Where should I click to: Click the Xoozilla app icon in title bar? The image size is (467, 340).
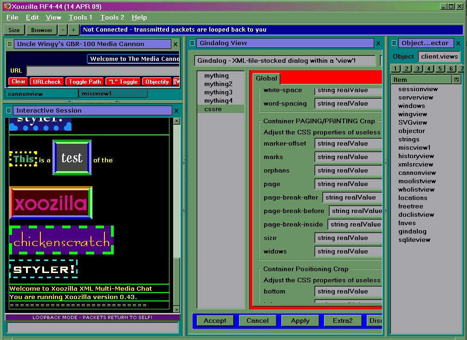7,6
